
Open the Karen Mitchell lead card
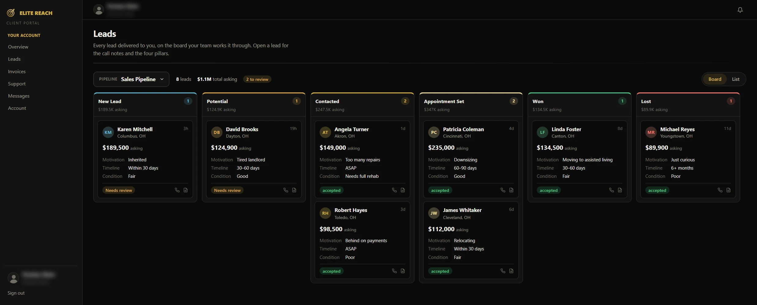[145, 160]
